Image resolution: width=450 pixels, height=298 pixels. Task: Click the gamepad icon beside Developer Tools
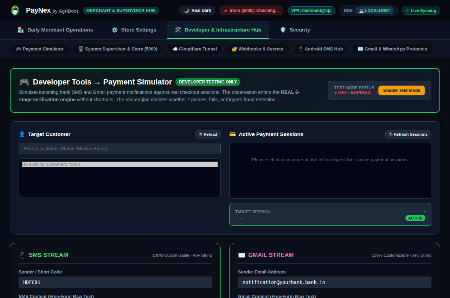pos(24,82)
